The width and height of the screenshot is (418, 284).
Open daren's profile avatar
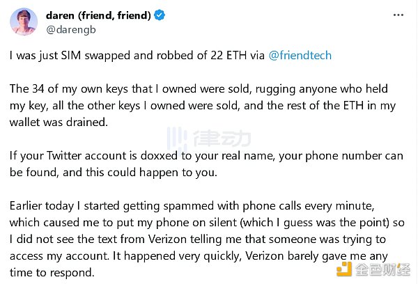[24, 22]
